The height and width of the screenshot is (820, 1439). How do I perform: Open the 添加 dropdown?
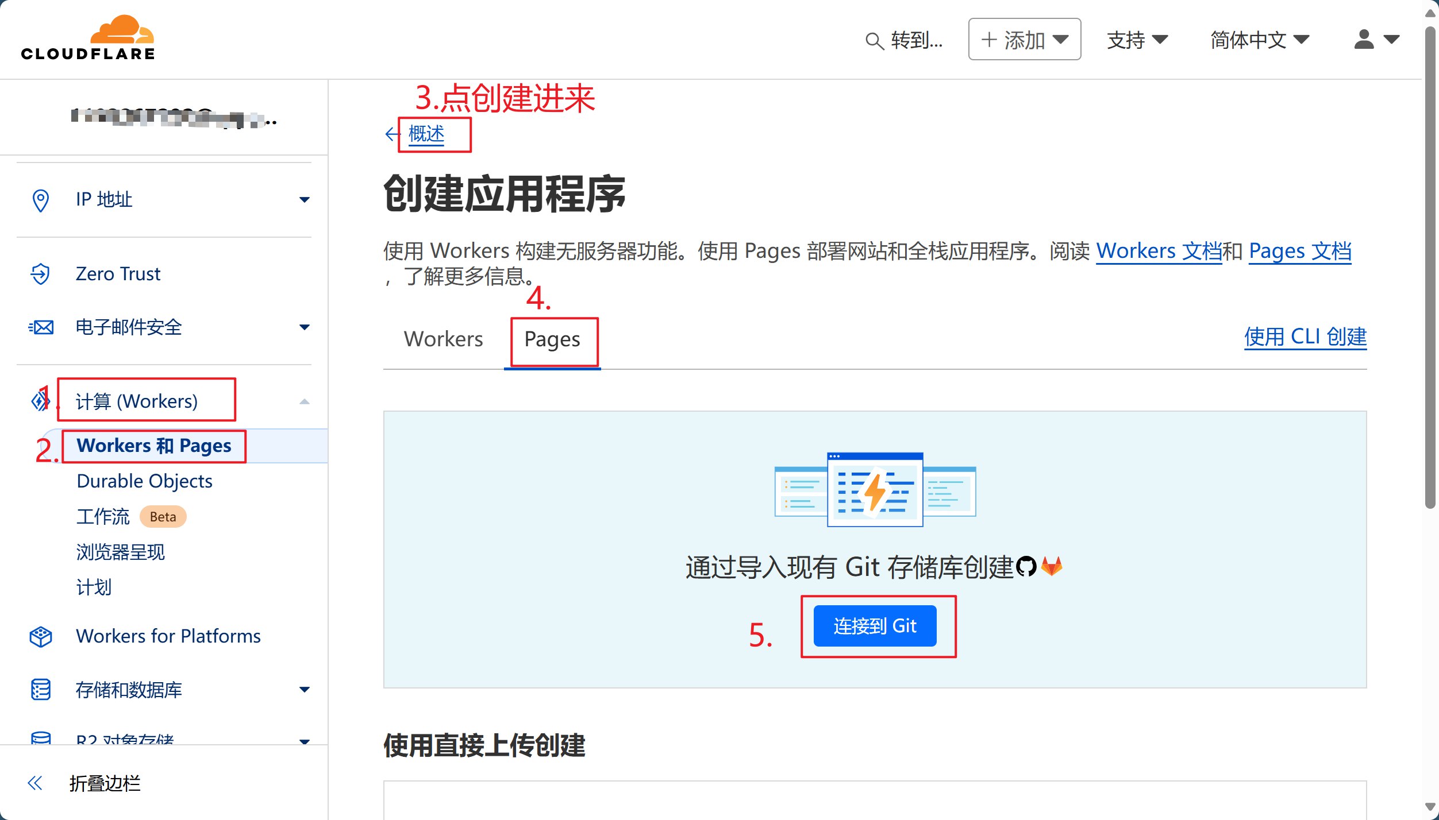1024,40
